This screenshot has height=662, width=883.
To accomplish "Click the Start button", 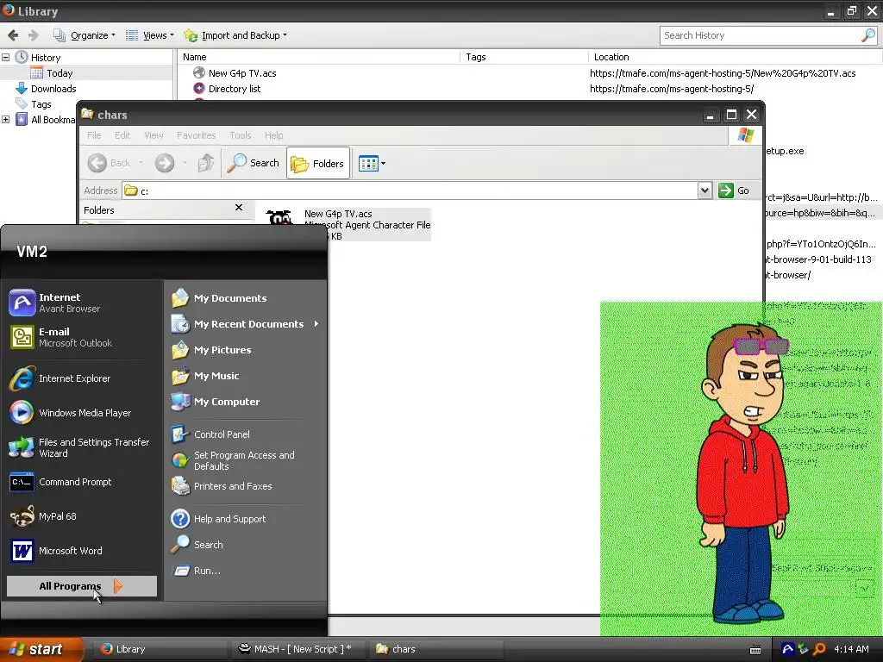I will [x=41, y=649].
